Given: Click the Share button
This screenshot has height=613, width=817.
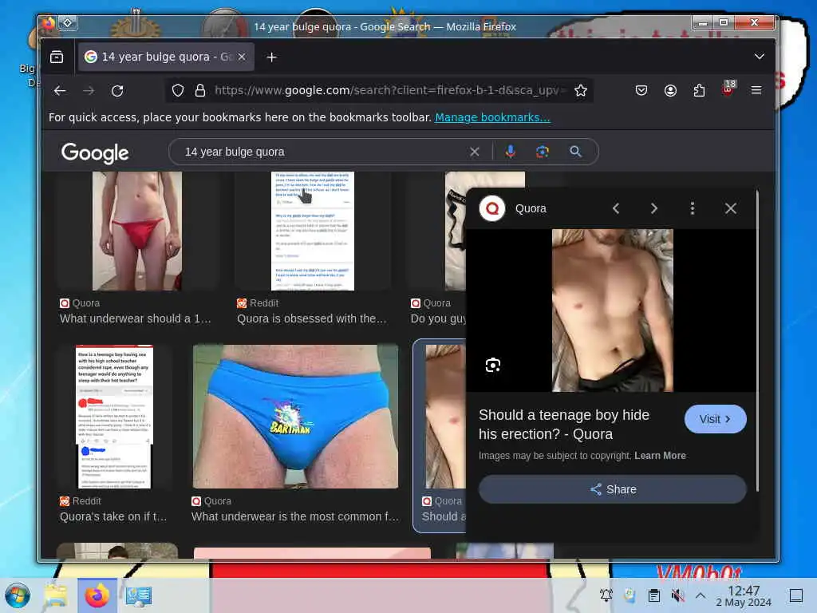Looking at the screenshot, I should [612, 489].
